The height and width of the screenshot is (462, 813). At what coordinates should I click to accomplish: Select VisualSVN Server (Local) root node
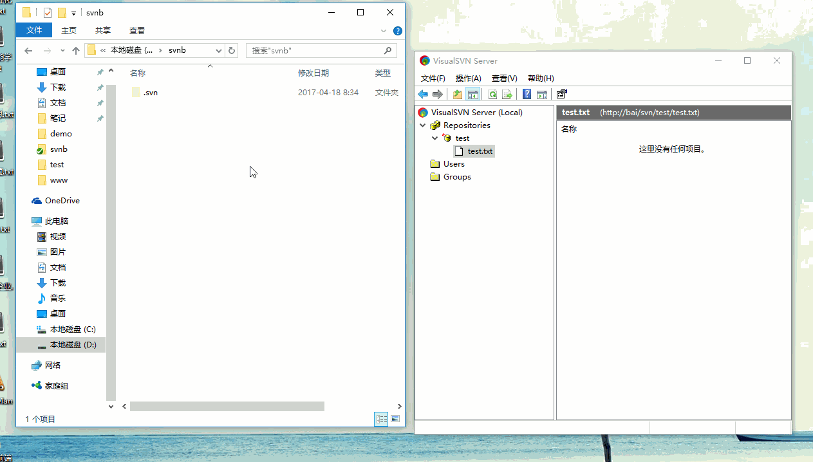pos(476,113)
